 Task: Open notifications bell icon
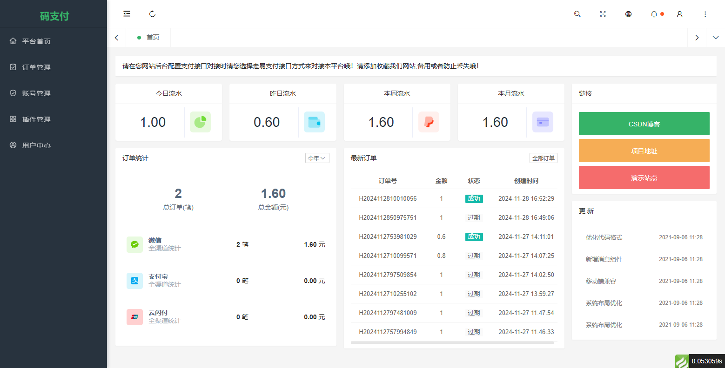tap(654, 14)
